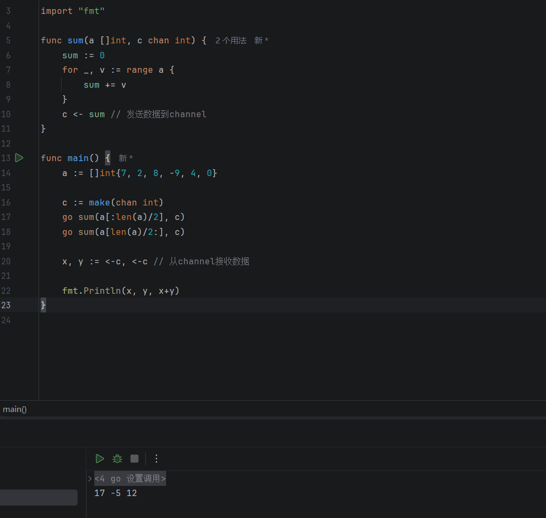Start debugging with the bug icon
This screenshot has width=546, height=518.
pos(117,459)
